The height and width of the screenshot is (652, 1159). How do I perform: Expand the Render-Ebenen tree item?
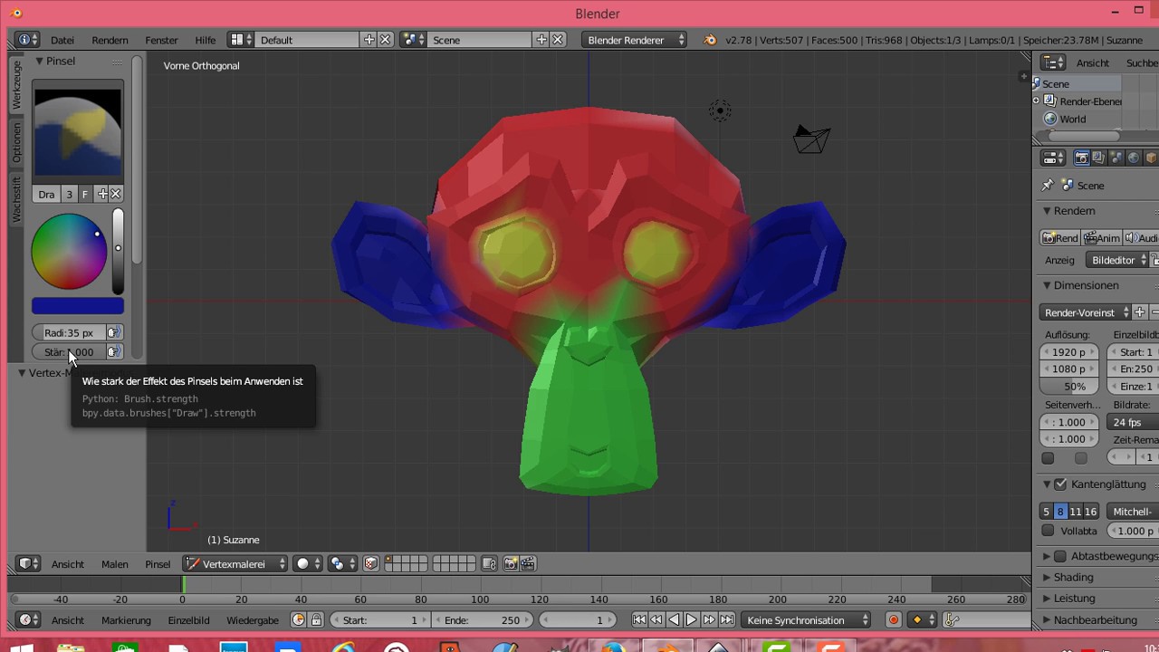point(1037,101)
